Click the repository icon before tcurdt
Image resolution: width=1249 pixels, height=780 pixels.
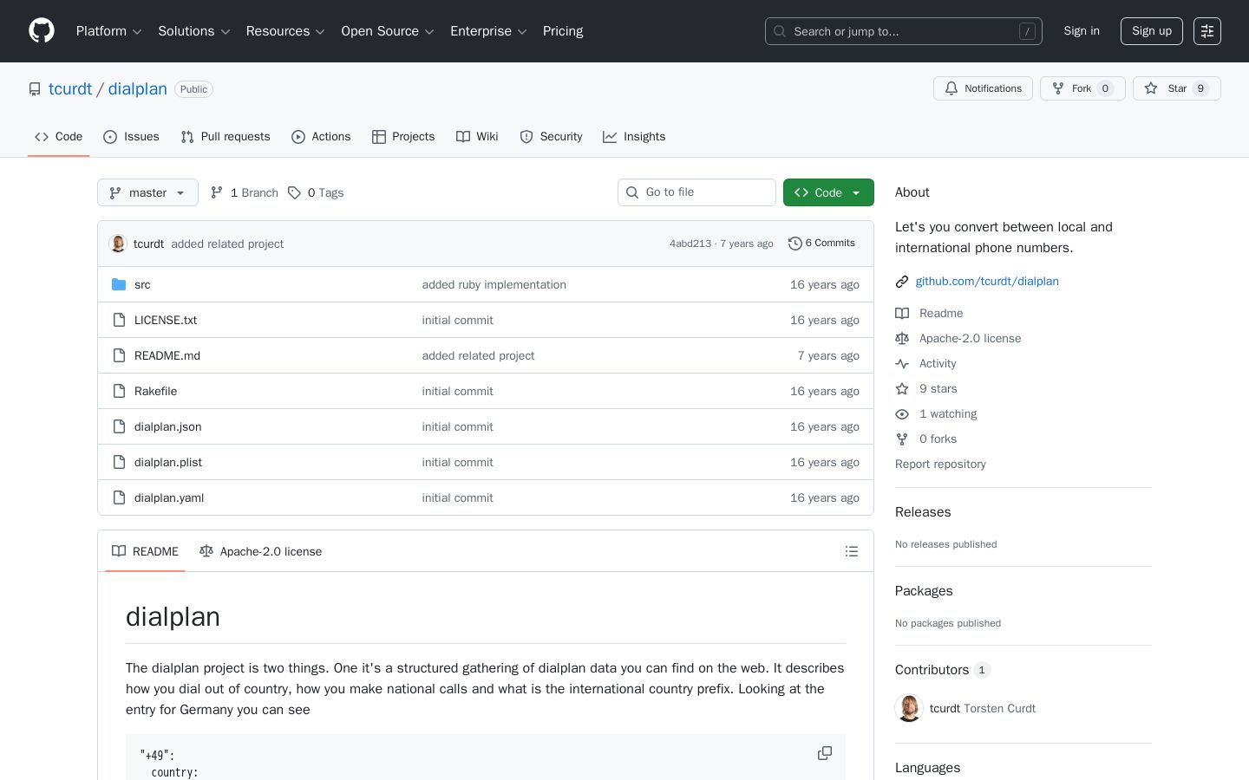coord(35,89)
